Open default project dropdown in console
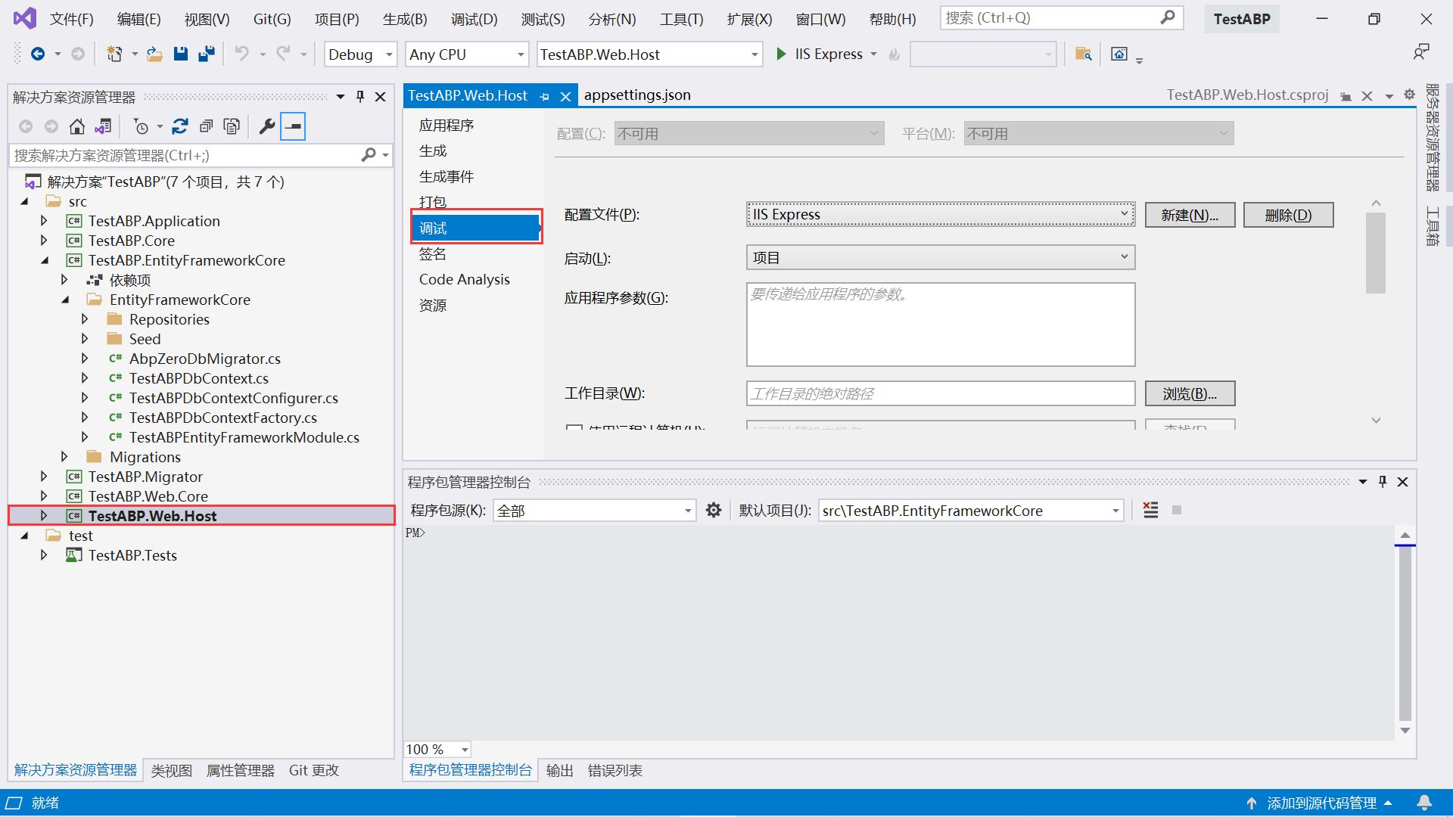Image resolution: width=1453 pixels, height=817 pixels. click(970, 511)
